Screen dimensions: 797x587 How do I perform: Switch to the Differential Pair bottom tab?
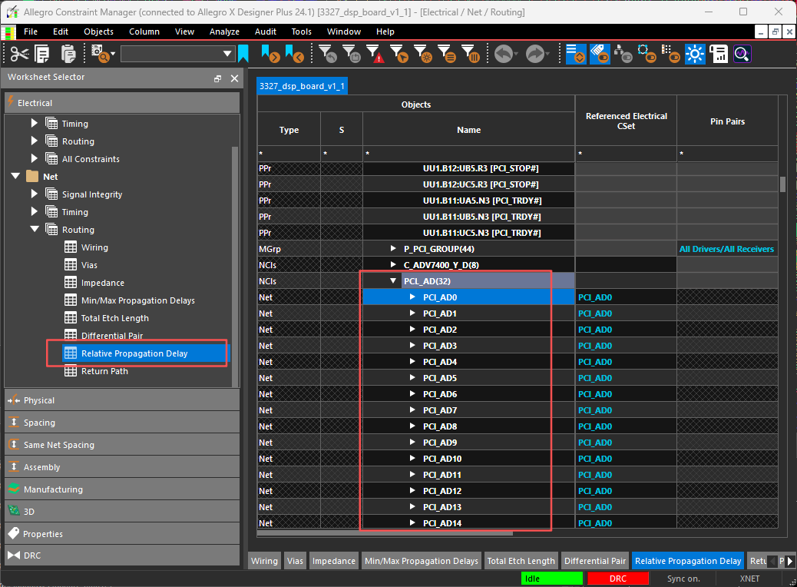click(x=594, y=561)
